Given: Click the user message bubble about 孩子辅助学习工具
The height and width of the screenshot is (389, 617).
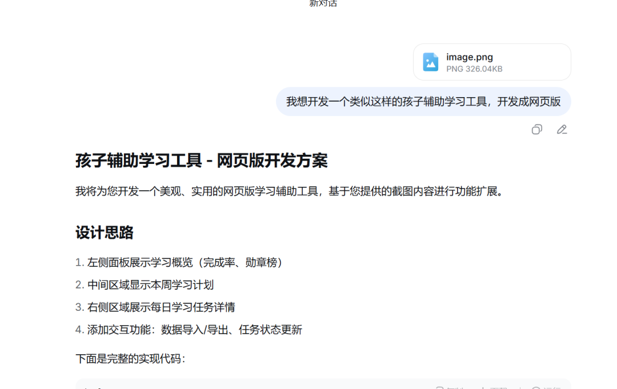Looking at the screenshot, I should click(x=423, y=102).
